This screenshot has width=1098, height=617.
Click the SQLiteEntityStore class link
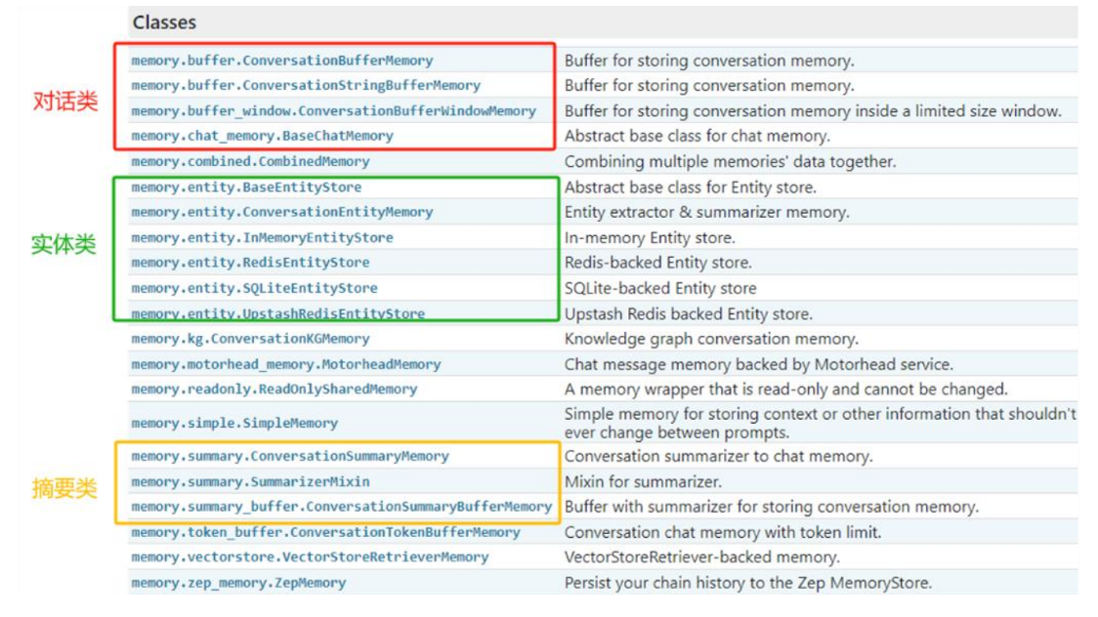254,288
